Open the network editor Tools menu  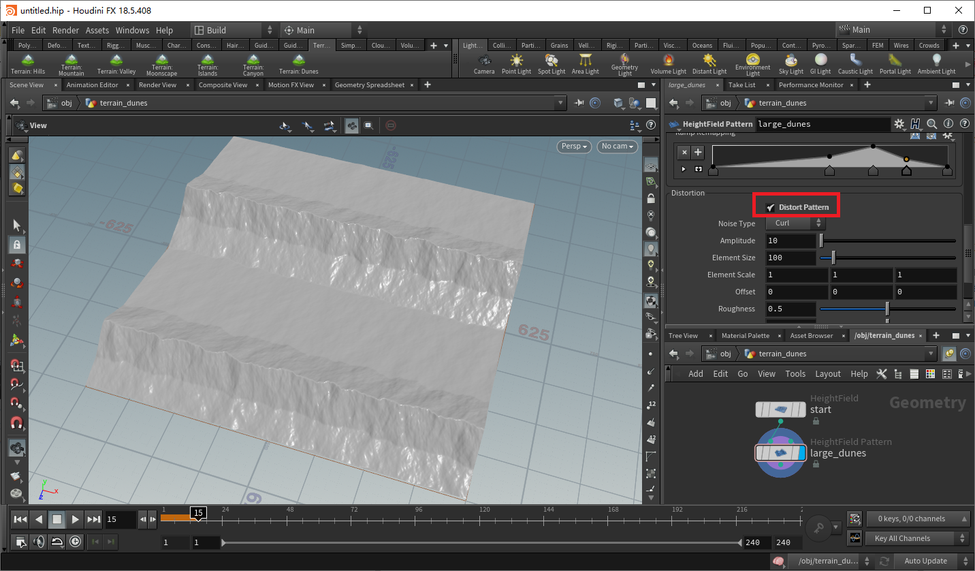[x=795, y=374]
